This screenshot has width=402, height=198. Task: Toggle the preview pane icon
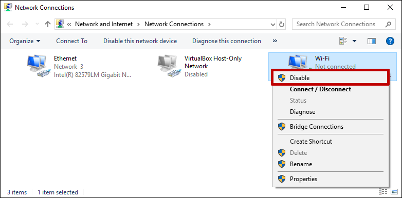372,41
